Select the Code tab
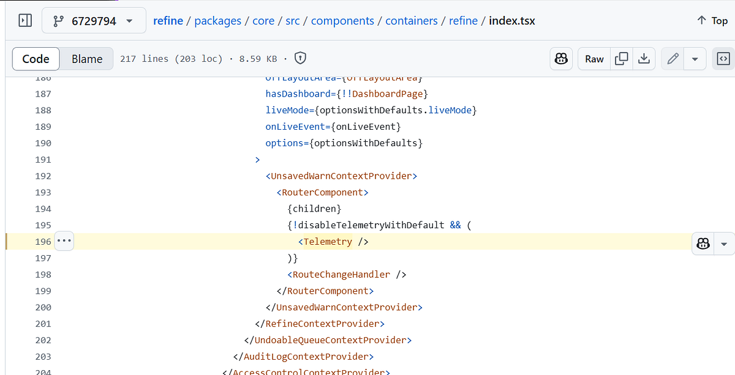The width and height of the screenshot is (735, 375). (36, 59)
